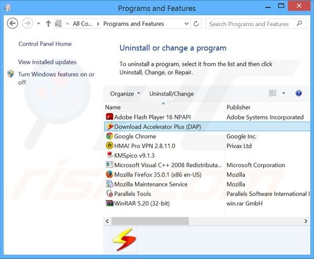Click the Back navigation arrow
This screenshot has height=259, width=314.
click(x=13, y=23)
